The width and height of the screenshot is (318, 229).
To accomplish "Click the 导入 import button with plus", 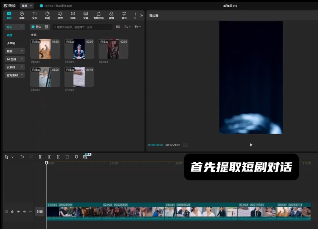I will [x=36, y=27].
